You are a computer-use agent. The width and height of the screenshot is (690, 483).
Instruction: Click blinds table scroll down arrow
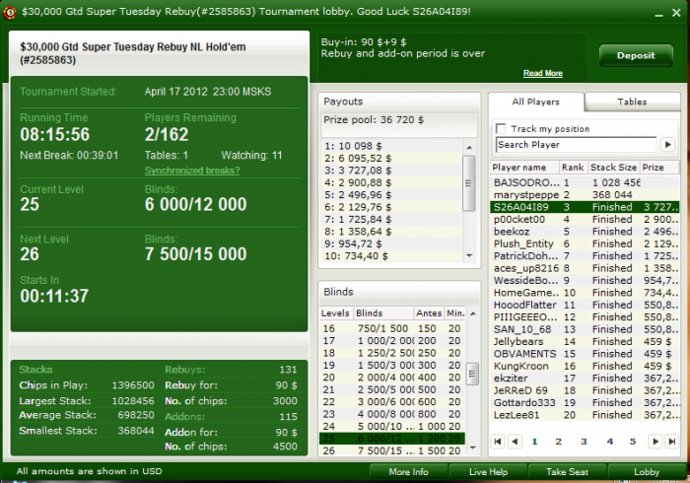472,448
